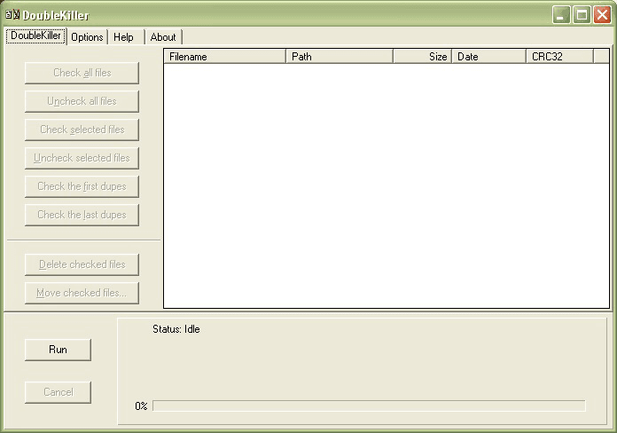Sort list by CRC32 column header
The height and width of the screenshot is (433, 617).
click(559, 57)
